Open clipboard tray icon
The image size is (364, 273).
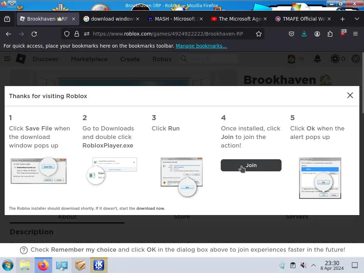(293, 265)
